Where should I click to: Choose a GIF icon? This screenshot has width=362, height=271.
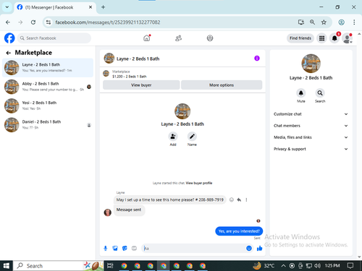click(134, 249)
